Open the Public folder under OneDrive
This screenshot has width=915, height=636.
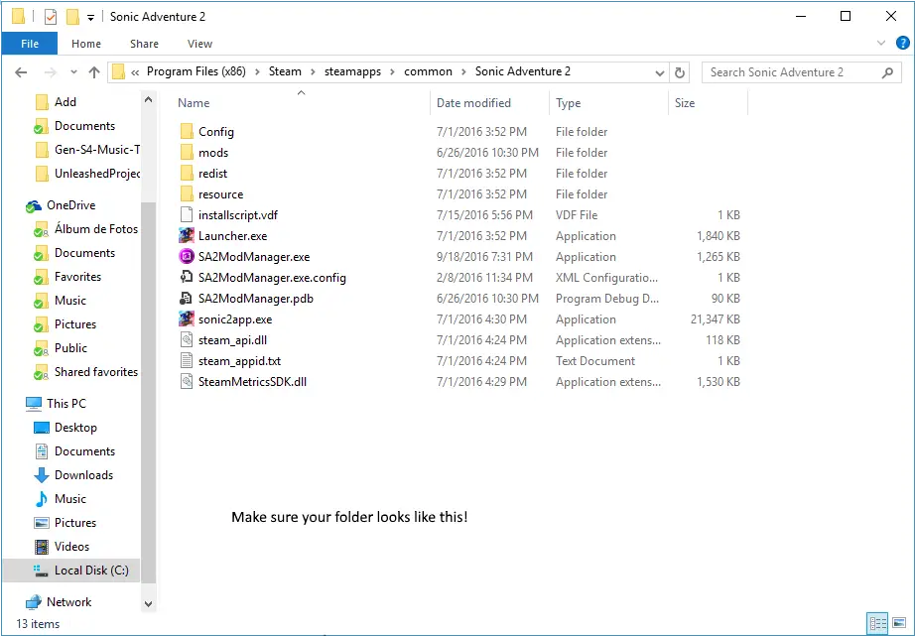pyautogui.click(x=70, y=347)
